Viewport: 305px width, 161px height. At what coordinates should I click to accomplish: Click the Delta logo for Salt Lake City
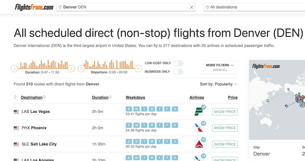coord(199,144)
